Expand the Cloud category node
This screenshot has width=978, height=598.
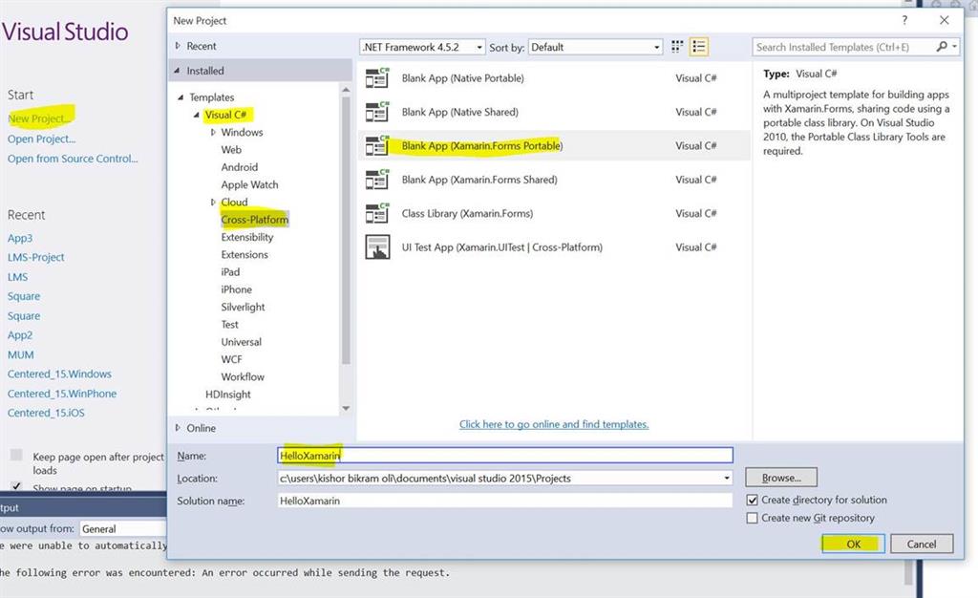[x=212, y=202]
